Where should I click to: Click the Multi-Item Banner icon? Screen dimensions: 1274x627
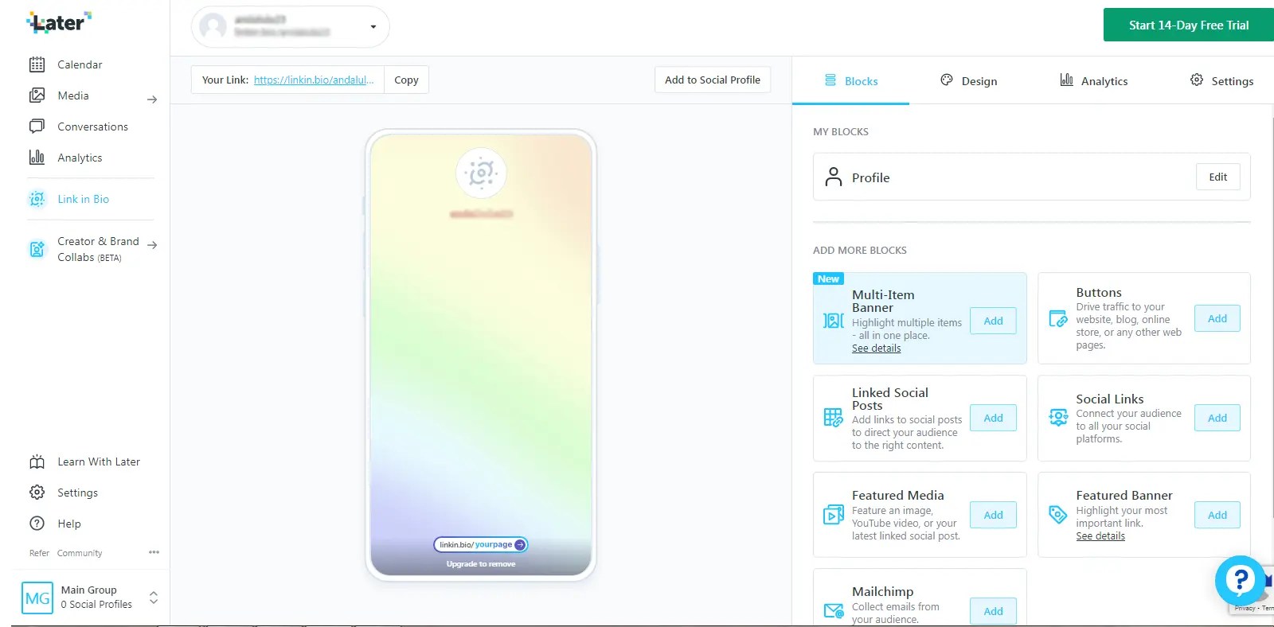pos(833,321)
